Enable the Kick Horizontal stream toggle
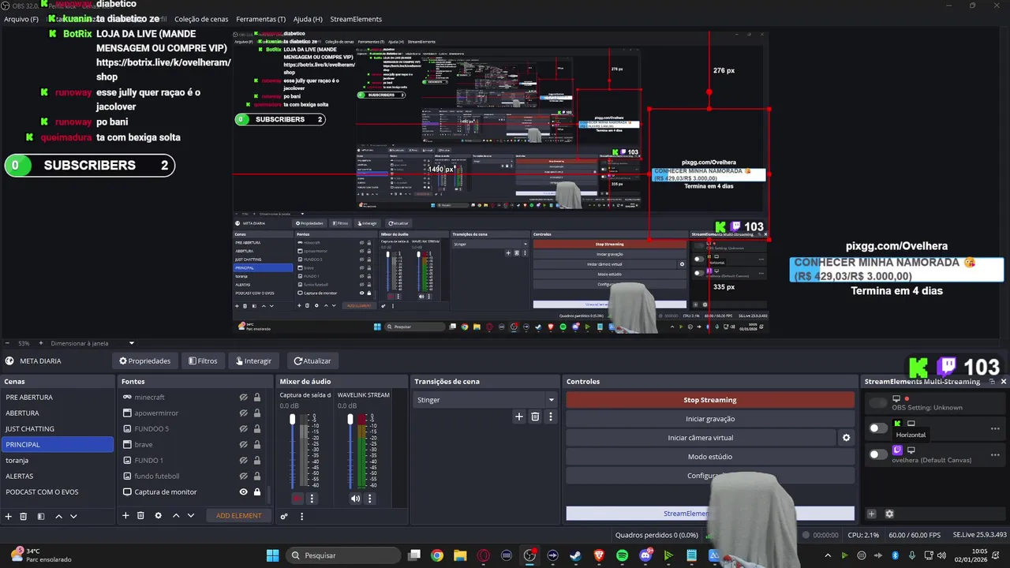The height and width of the screenshot is (568, 1010). point(878,428)
